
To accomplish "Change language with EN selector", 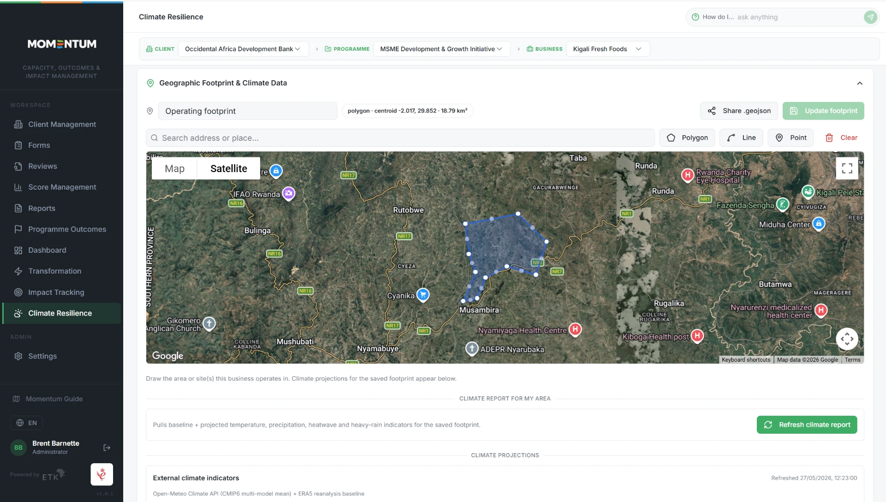I will (26, 423).
